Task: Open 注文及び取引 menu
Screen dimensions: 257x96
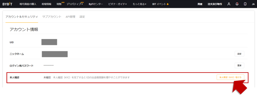Action: 215,4
